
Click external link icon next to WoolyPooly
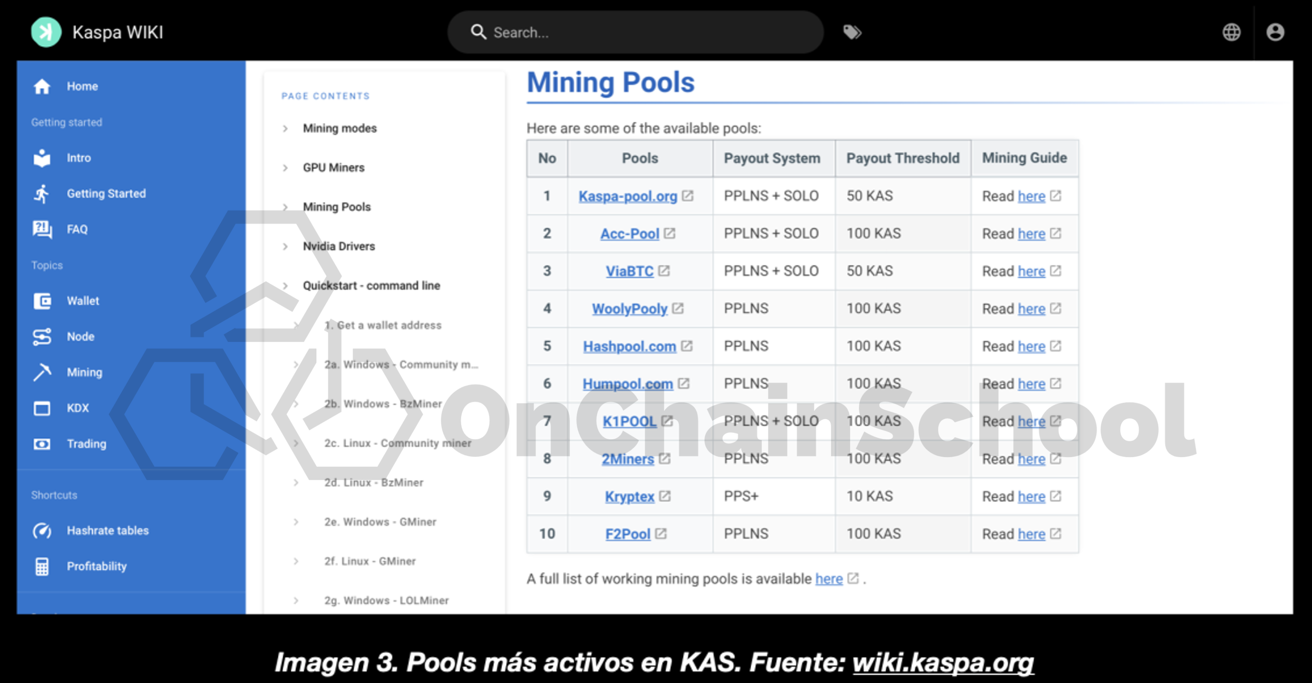tap(677, 308)
